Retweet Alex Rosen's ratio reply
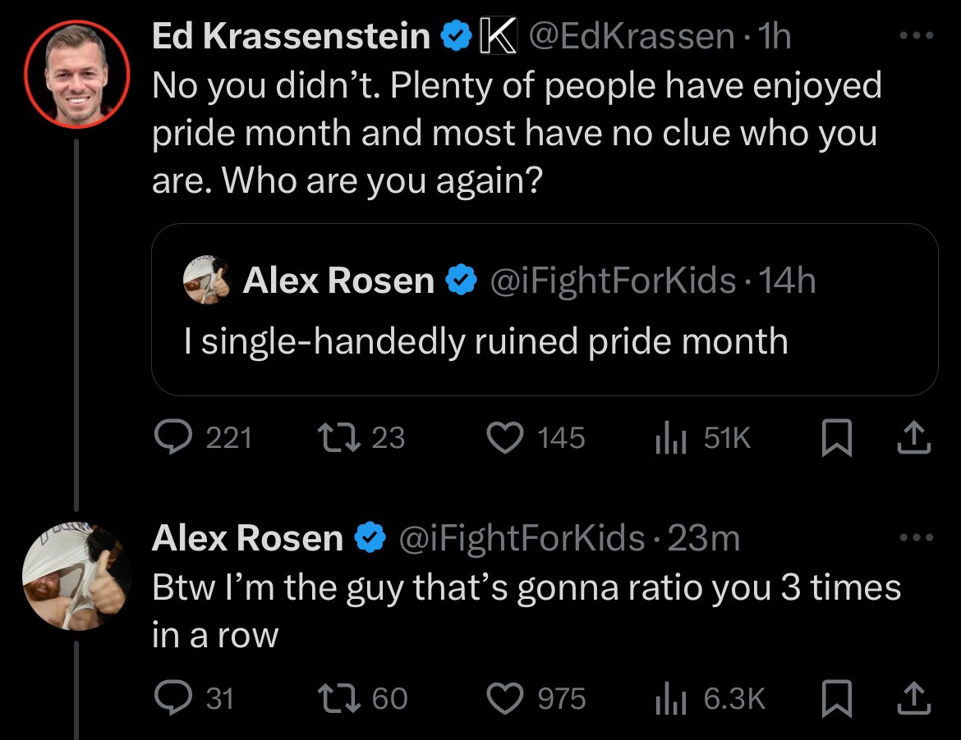Screen dimensions: 961x740 [335, 698]
